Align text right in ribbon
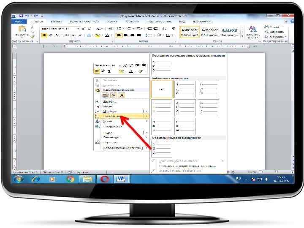The width and height of the screenshot is (304, 228). tap(132, 35)
